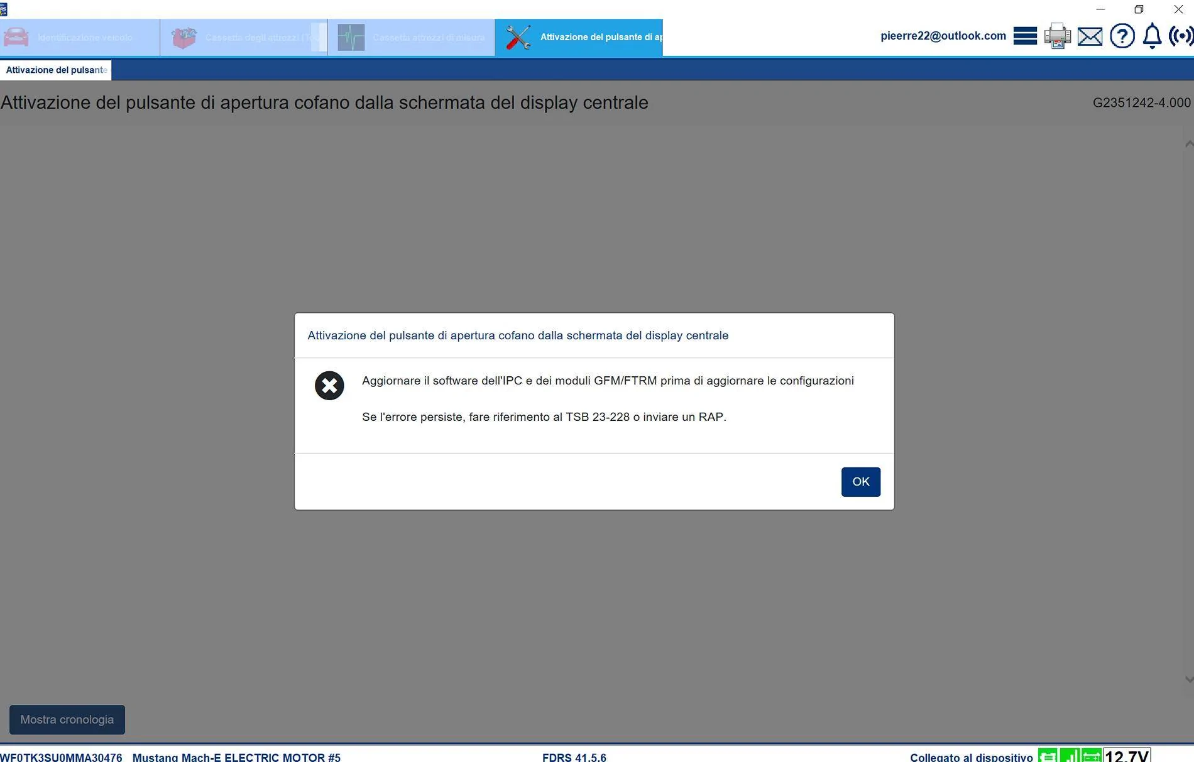Click the scroll down arrow
This screenshot has width=1194, height=762.
click(x=1188, y=679)
